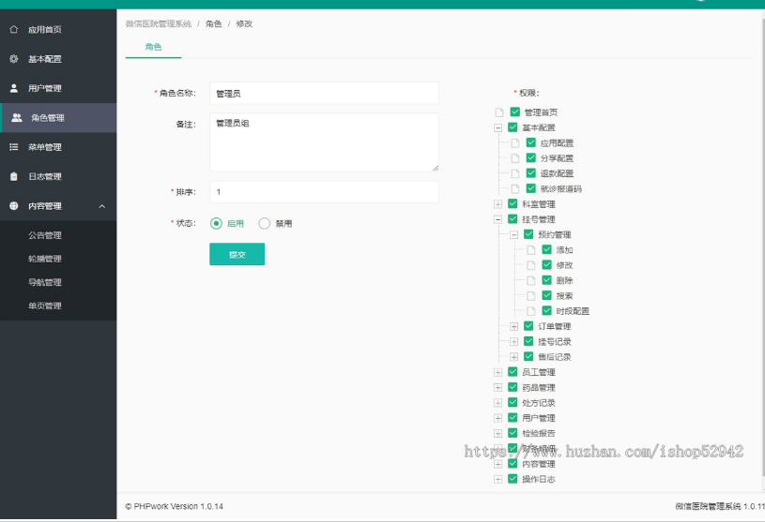765x522 pixels.
Task: Collapse sidebar 内容管理 submenu with chevron
Action: coord(102,206)
